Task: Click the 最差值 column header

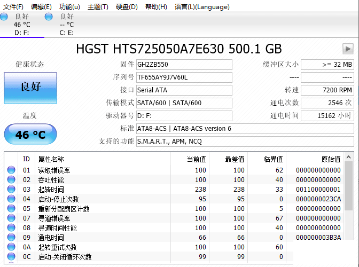Action: pyautogui.click(x=228, y=159)
